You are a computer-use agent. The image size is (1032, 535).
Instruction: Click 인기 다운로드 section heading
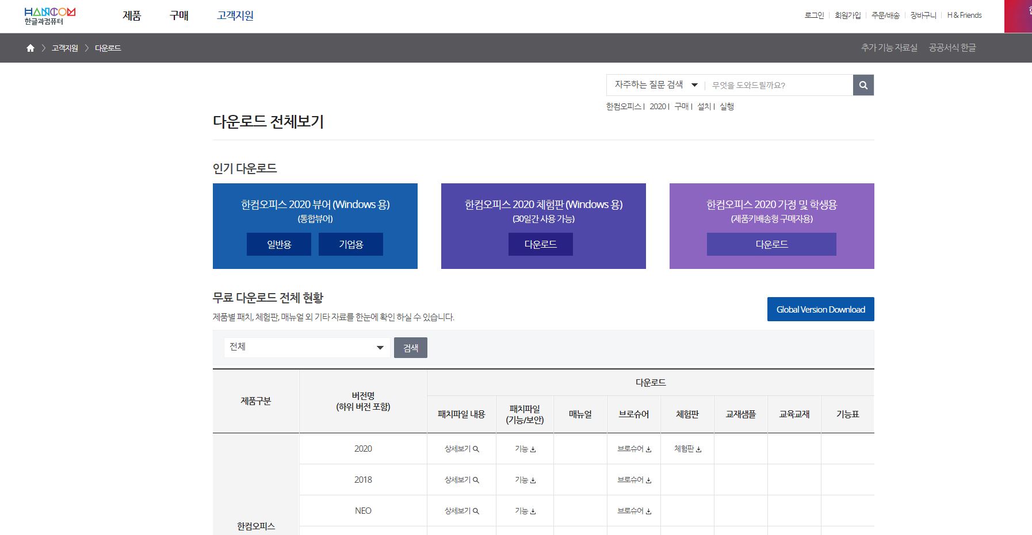(244, 168)
